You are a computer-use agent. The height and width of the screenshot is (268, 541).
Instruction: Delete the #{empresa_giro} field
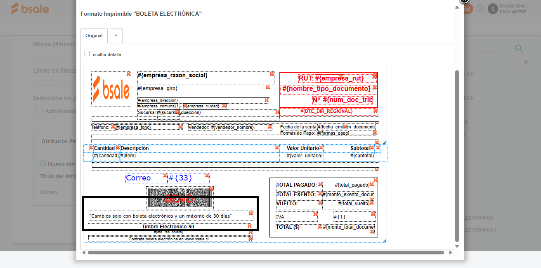click(268, 87)
